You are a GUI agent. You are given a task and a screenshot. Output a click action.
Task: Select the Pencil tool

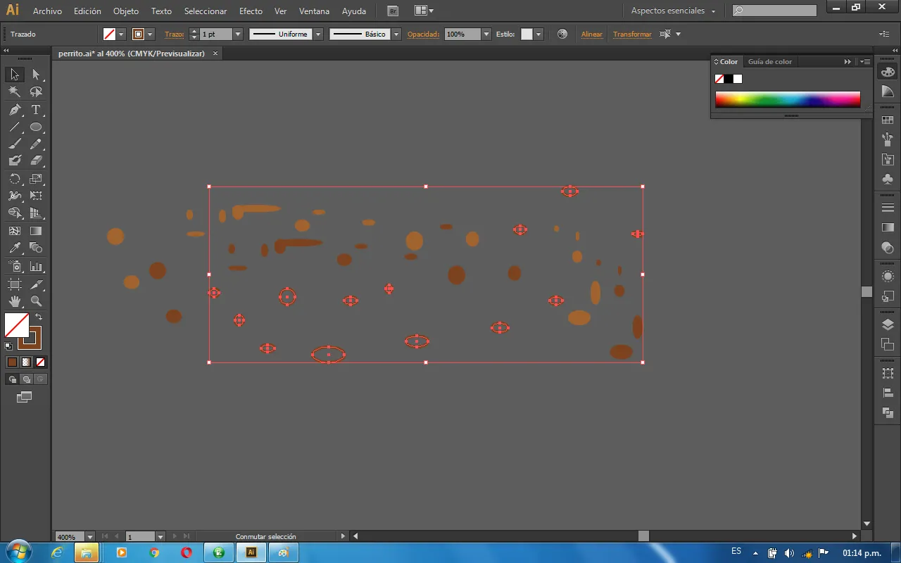coord(36,144)
